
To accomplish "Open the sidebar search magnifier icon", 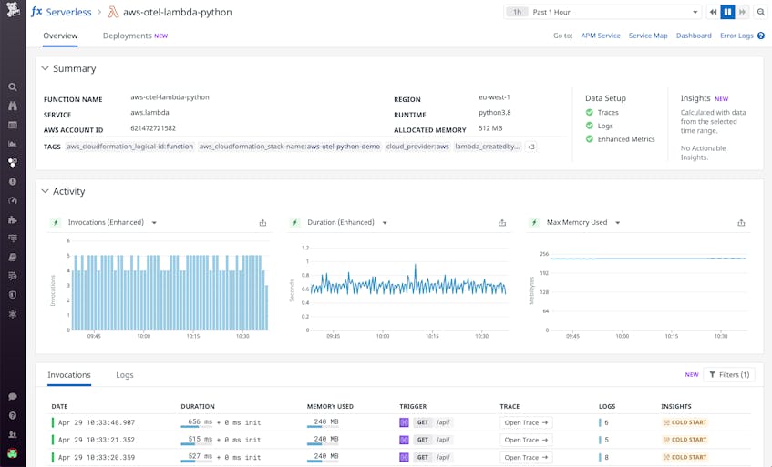I will [13, 87].
